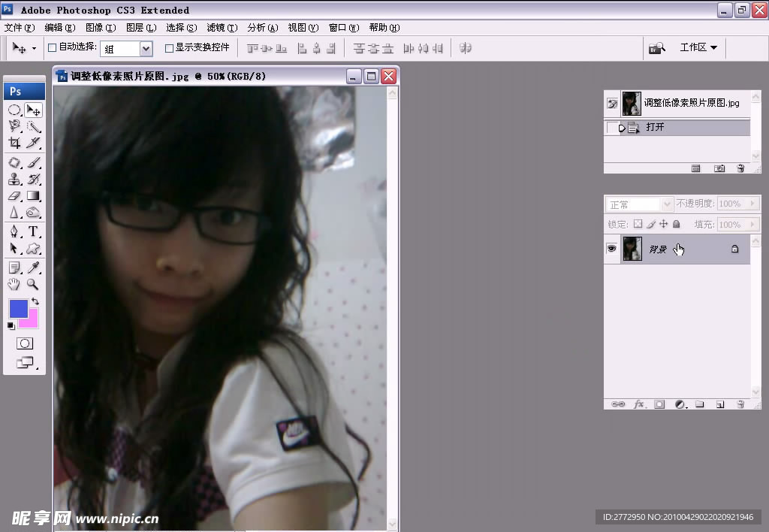
Task: Create a new layer
Action: (720, 404)
